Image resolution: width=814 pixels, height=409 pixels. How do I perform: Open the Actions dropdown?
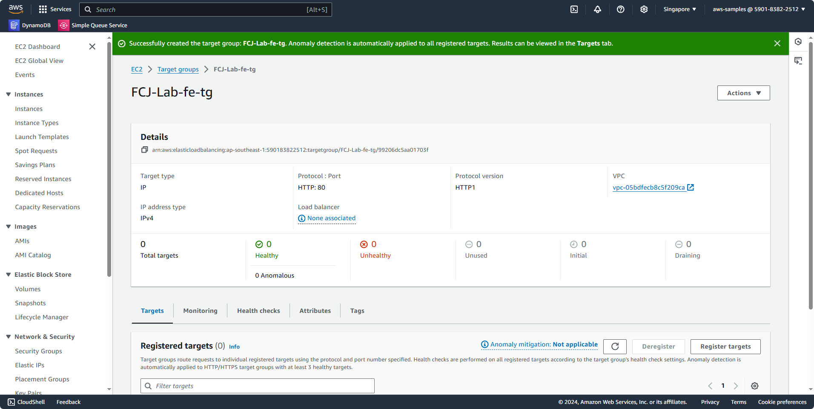(x=744, y=93)
